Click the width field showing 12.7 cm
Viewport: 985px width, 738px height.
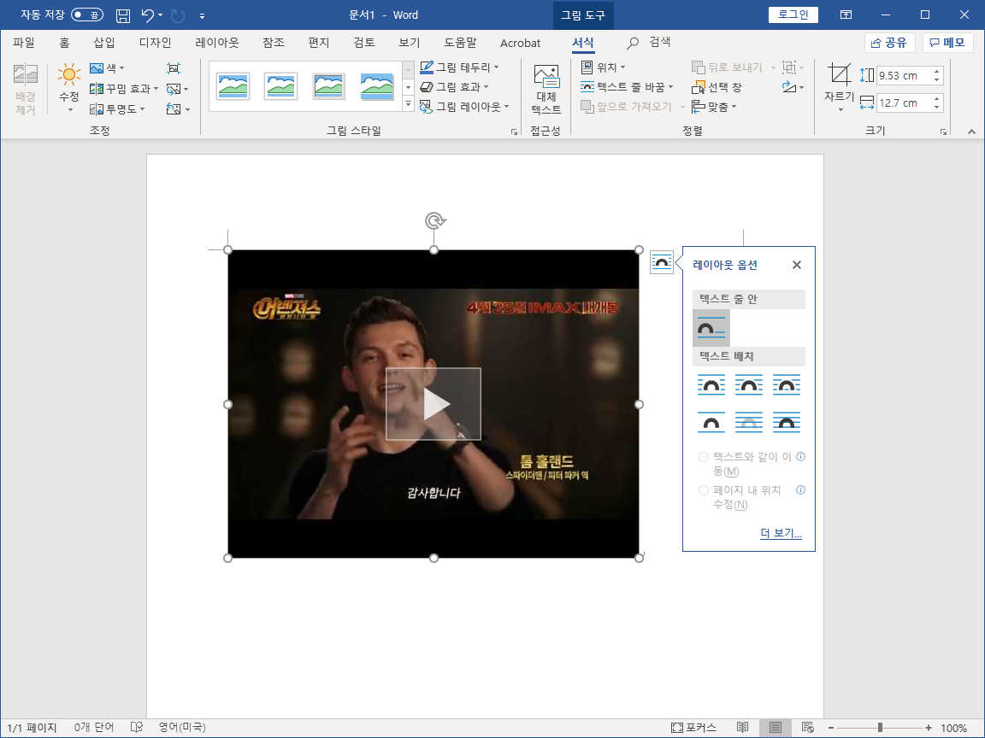click(x=905, y=102)
